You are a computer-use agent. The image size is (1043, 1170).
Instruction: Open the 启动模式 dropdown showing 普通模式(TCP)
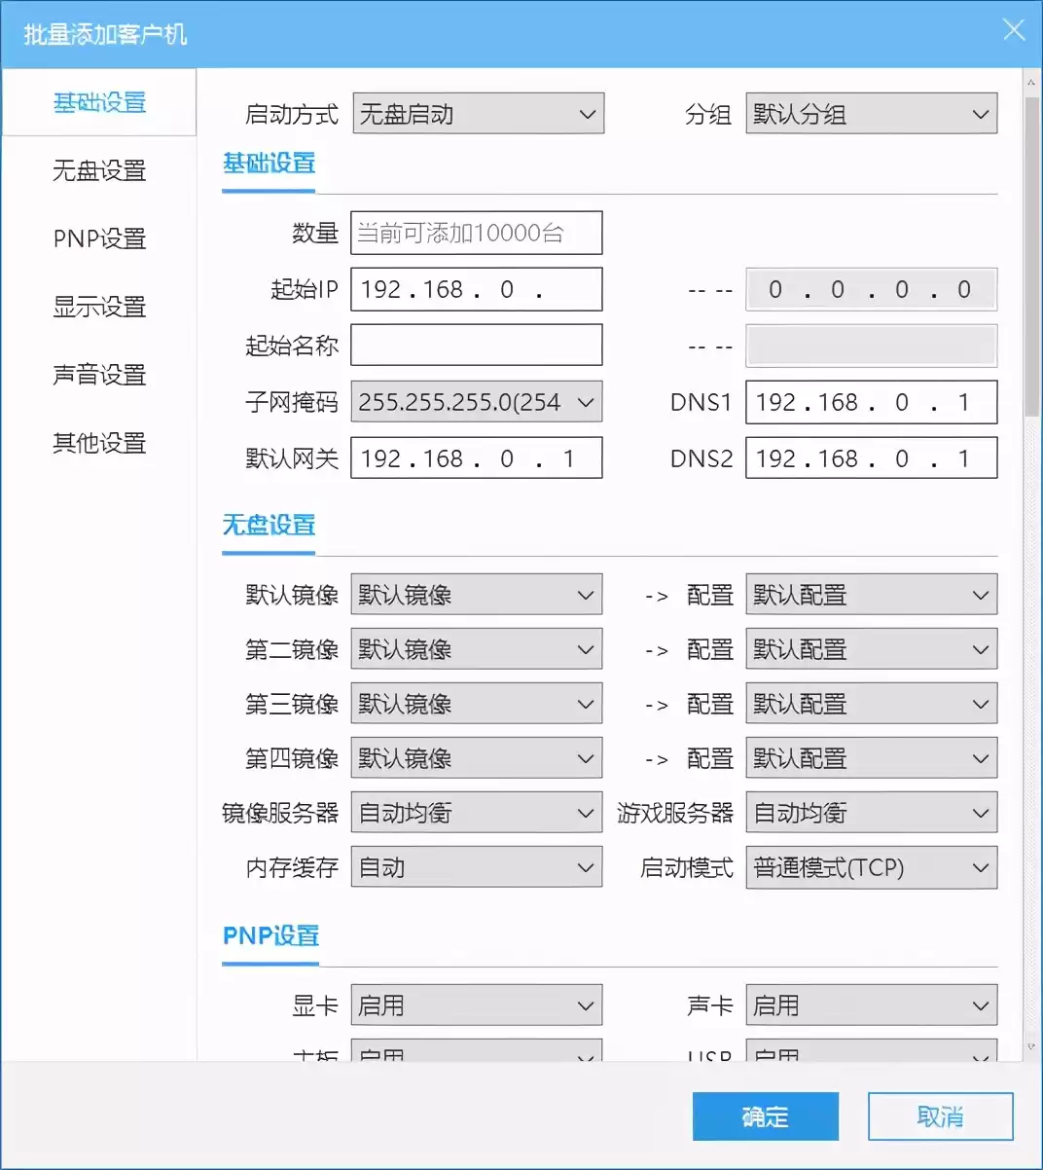click(x=871, y=867)
